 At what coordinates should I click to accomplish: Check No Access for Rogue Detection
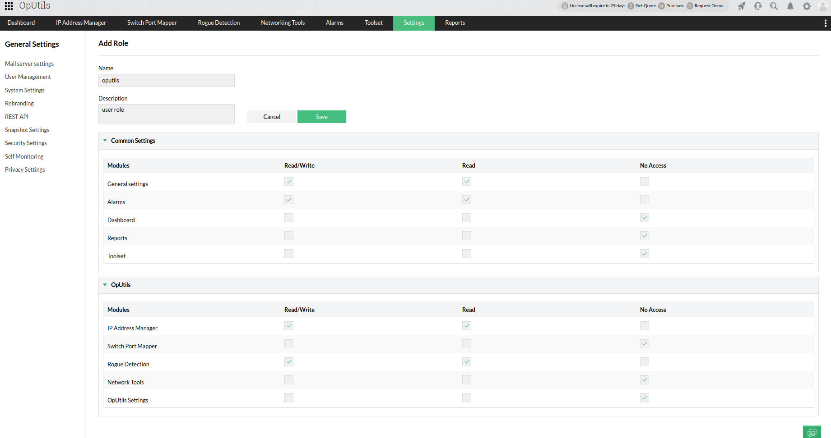pos(645,362)
